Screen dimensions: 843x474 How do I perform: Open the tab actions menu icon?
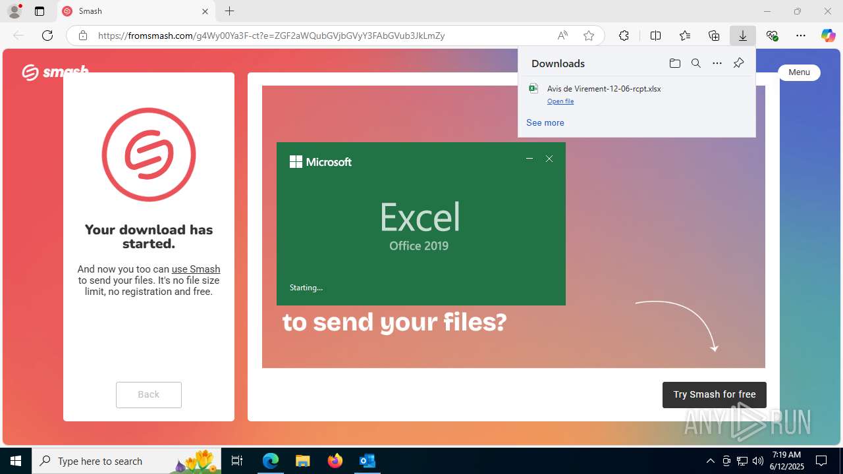(40, 11)
